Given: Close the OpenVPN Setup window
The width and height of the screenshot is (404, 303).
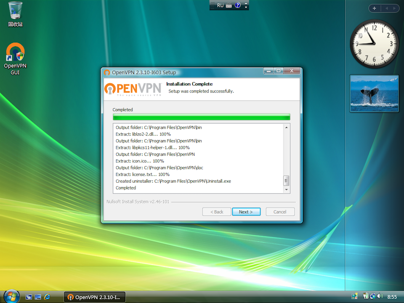Looking at the screenshot, I should (x=292, y=71).
